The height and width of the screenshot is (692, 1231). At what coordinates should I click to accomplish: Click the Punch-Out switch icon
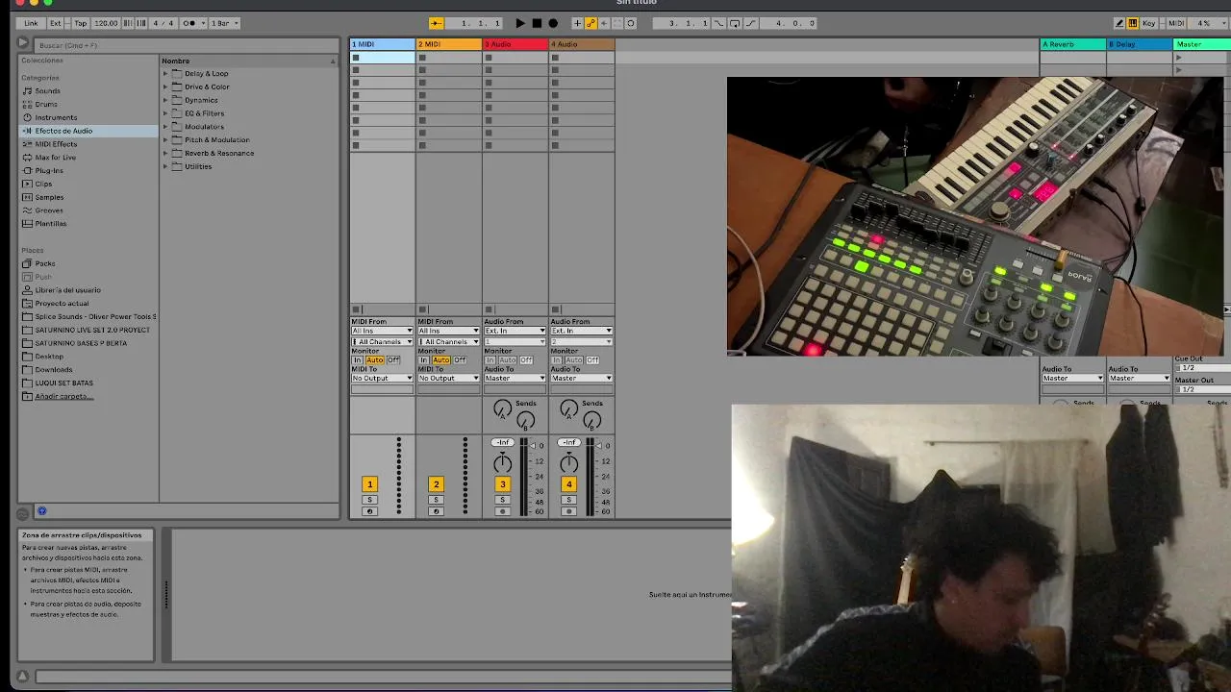750,23
